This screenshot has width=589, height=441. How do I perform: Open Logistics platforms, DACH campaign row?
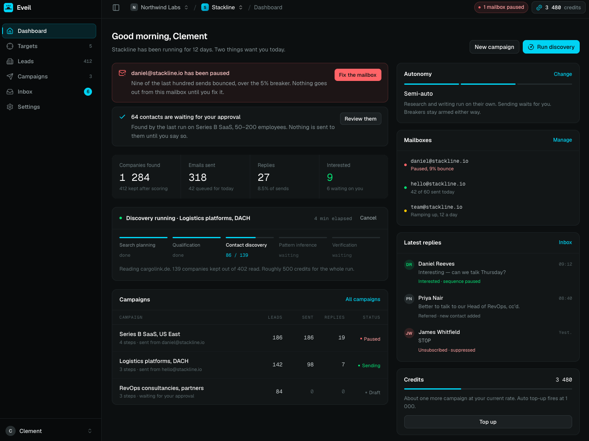[x=250, y=365]
